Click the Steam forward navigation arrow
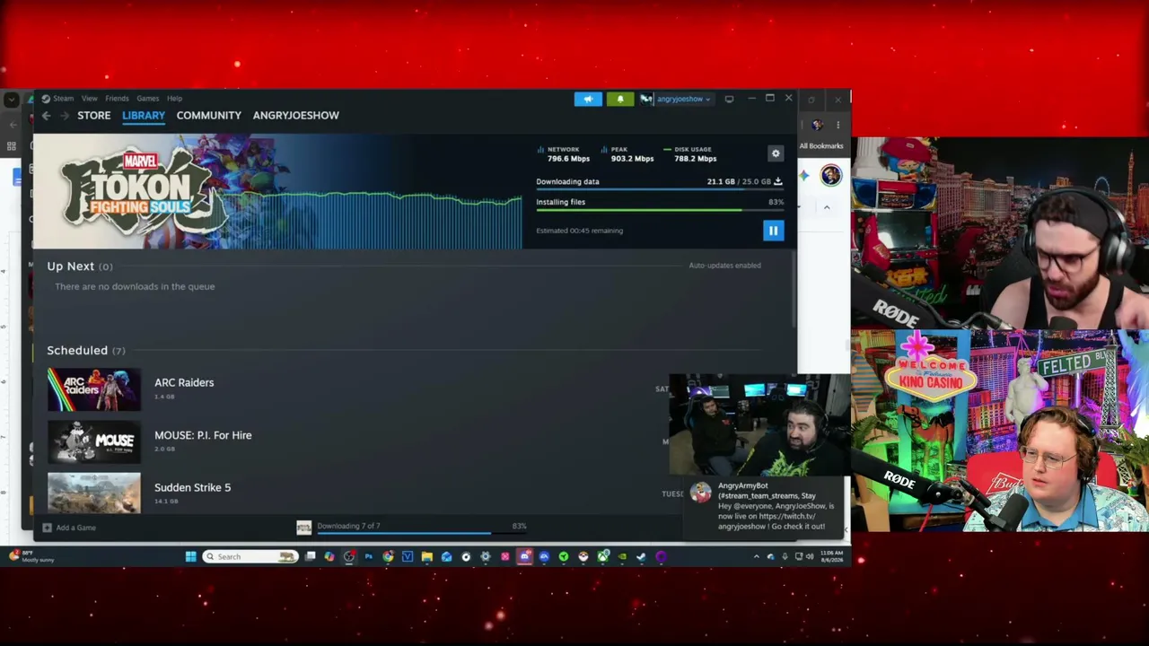Screen dimensions: 1149x646 pyautogui.click(x=65, y=116)
